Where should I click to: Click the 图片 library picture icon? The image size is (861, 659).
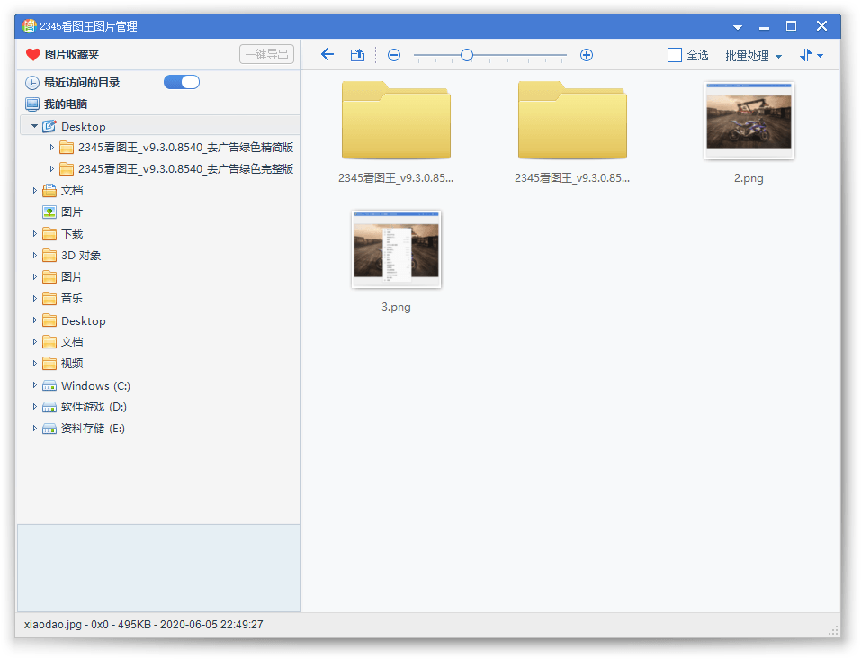[49, 212]
